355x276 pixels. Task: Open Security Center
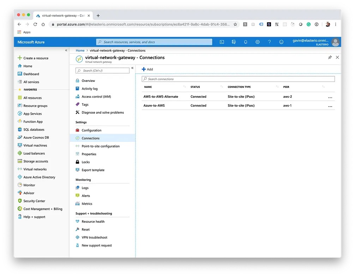point(31,200)
